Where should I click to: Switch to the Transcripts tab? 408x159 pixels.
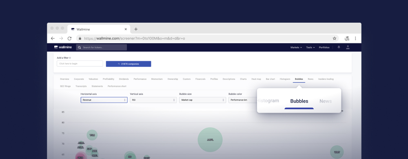click(81, 86)
